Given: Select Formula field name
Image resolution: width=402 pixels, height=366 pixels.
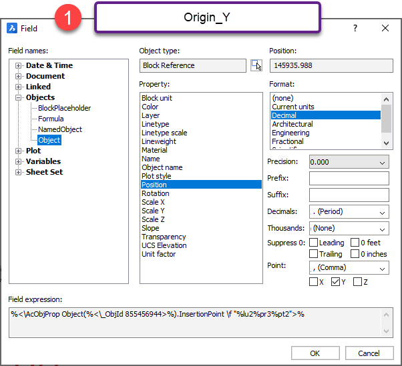Looking at the screenshot, I should 51,119.
